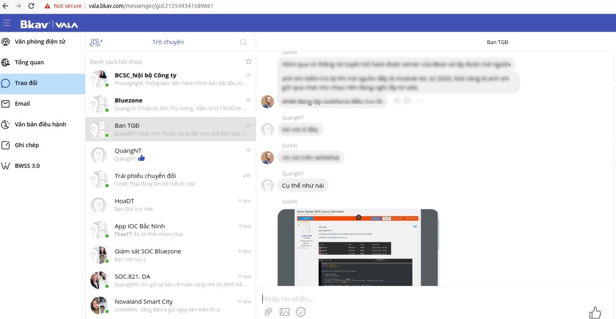Click the browser back arrow
Screen dimensions: 616x319
tap(5, 6)
